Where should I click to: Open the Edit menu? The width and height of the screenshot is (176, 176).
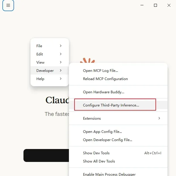(50, 54)
